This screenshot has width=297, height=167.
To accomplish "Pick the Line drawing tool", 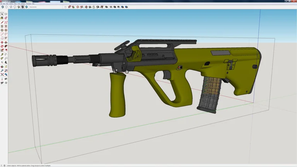I will [x=2, y=22].
